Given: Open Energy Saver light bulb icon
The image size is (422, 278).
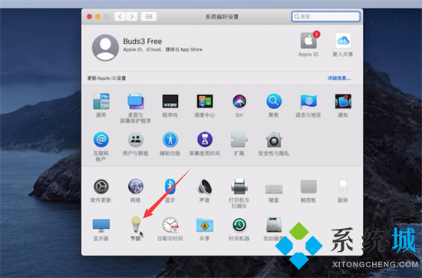Looking at the screenshot, I should (x=136, y=225).
